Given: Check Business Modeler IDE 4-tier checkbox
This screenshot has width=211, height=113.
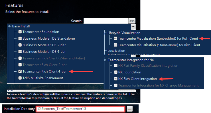Looking at the screenshot, I should click(x=20, y=52).
